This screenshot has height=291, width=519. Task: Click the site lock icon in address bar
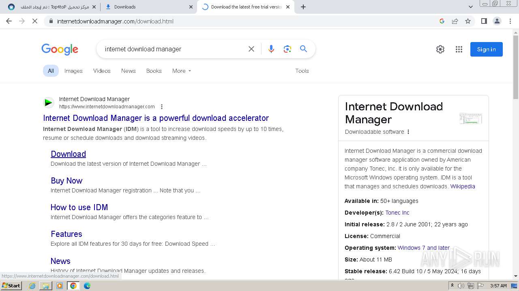point(51,21)
